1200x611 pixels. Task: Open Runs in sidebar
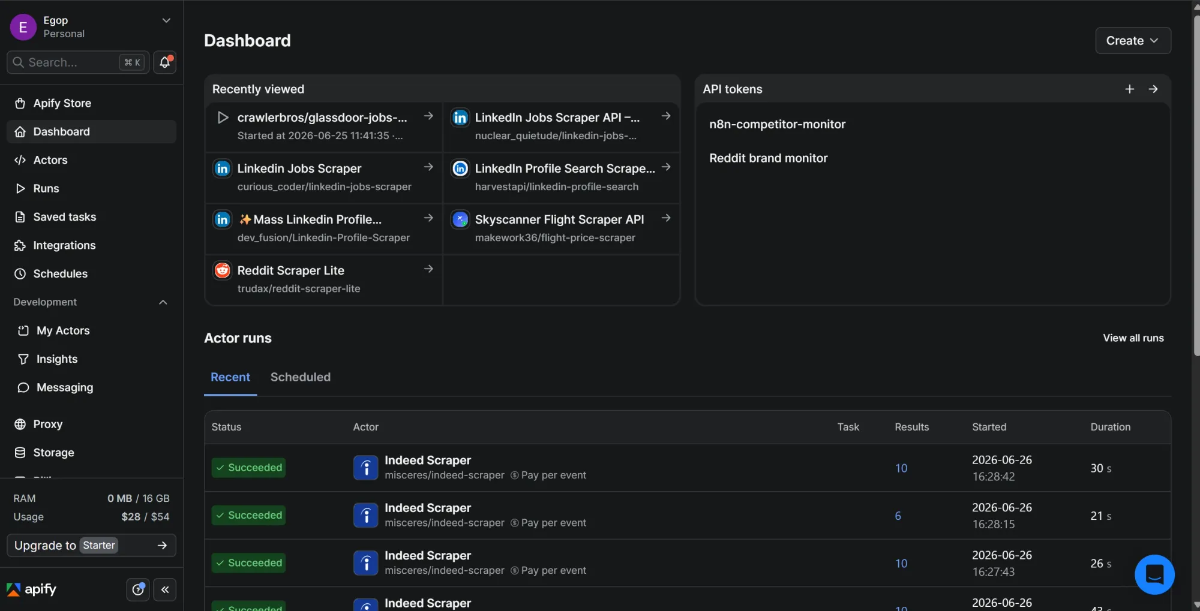[x=91, y=188]
